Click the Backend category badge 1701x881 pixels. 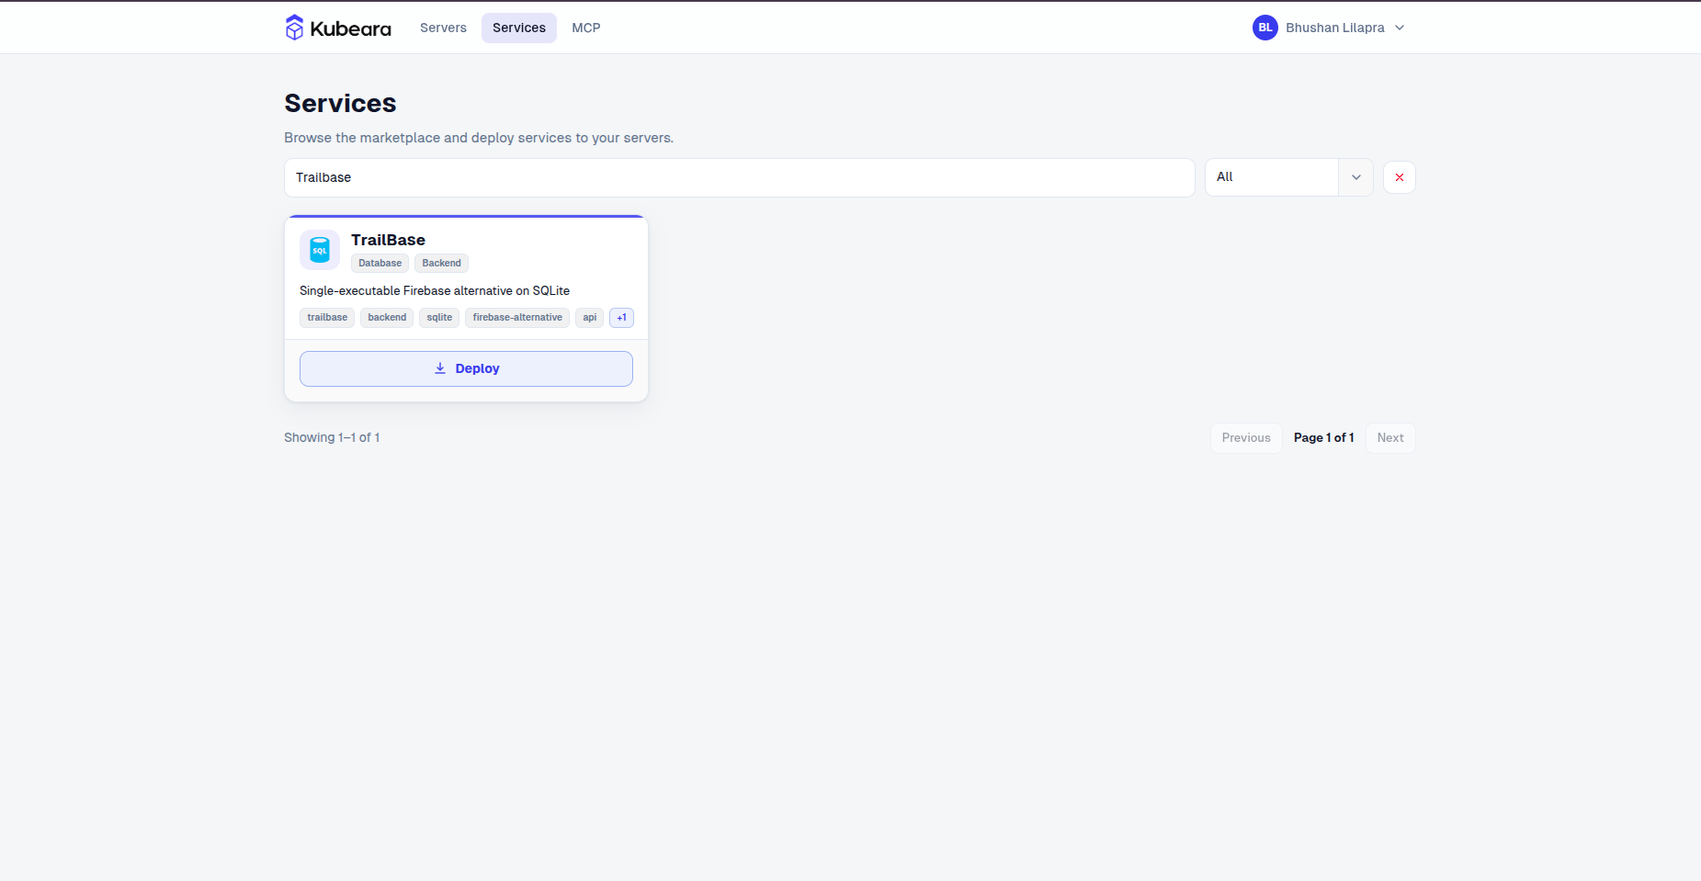click(442, 264)
